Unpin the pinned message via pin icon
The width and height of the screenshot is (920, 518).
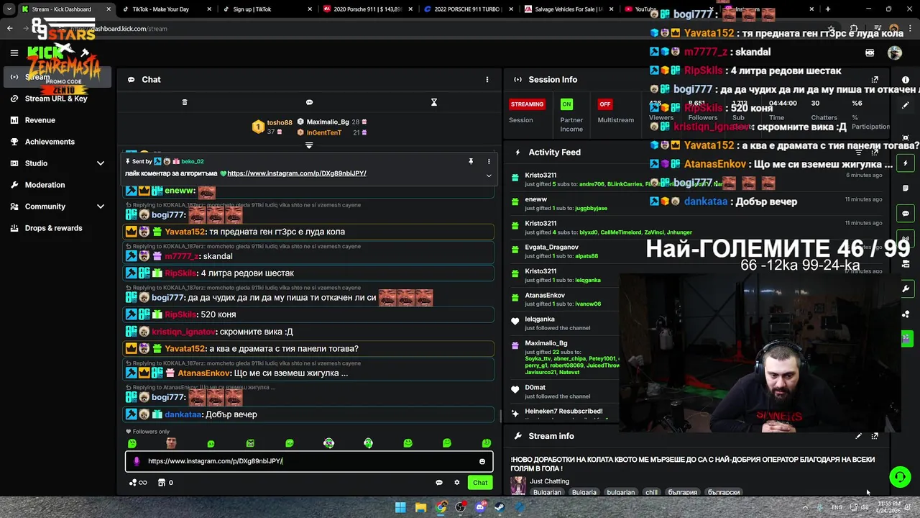(x=471, y=162)
